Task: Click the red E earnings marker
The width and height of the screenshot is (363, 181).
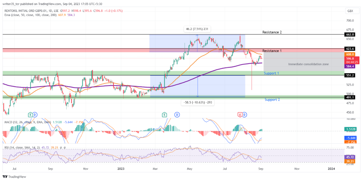Action: [240, 114]
